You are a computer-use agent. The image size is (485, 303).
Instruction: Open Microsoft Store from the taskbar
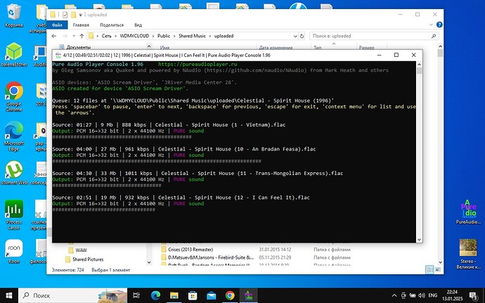click(x=193, y=295)
